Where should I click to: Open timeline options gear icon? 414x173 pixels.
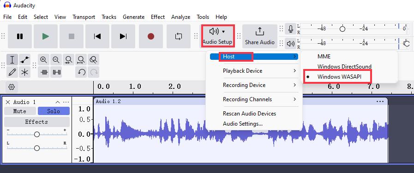point(12,87)
